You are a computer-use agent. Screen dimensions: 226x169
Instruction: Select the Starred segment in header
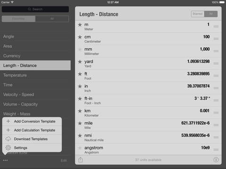pyautogui.click(x=198, y=14)
